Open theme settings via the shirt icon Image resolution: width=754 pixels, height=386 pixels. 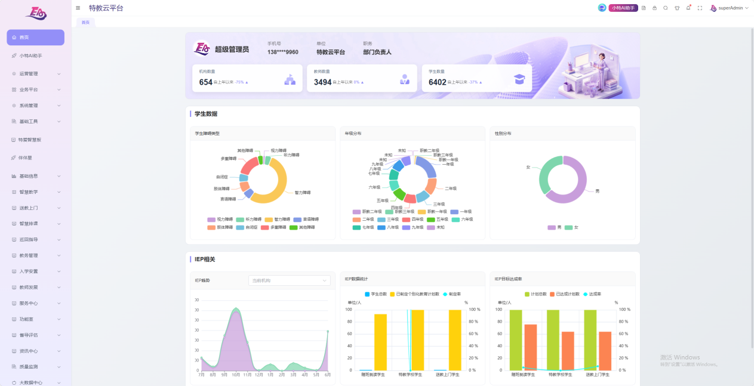click(677, 8)
